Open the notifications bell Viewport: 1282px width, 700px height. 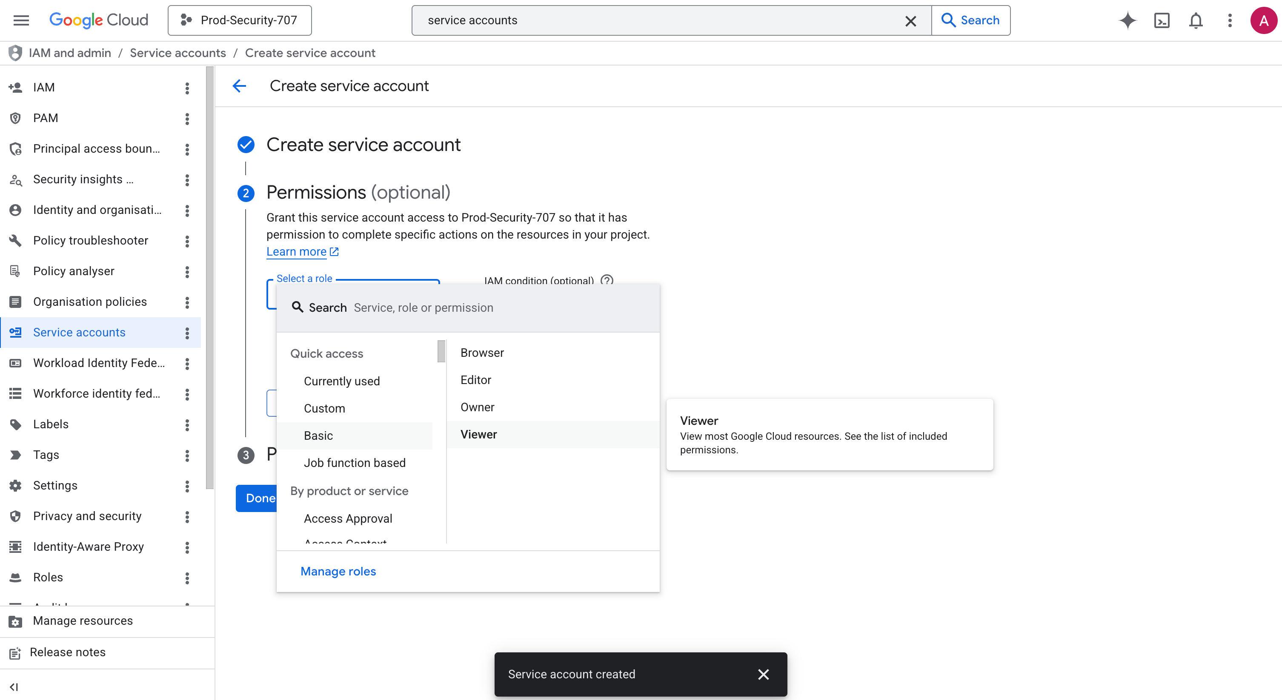click(1196, 20)
